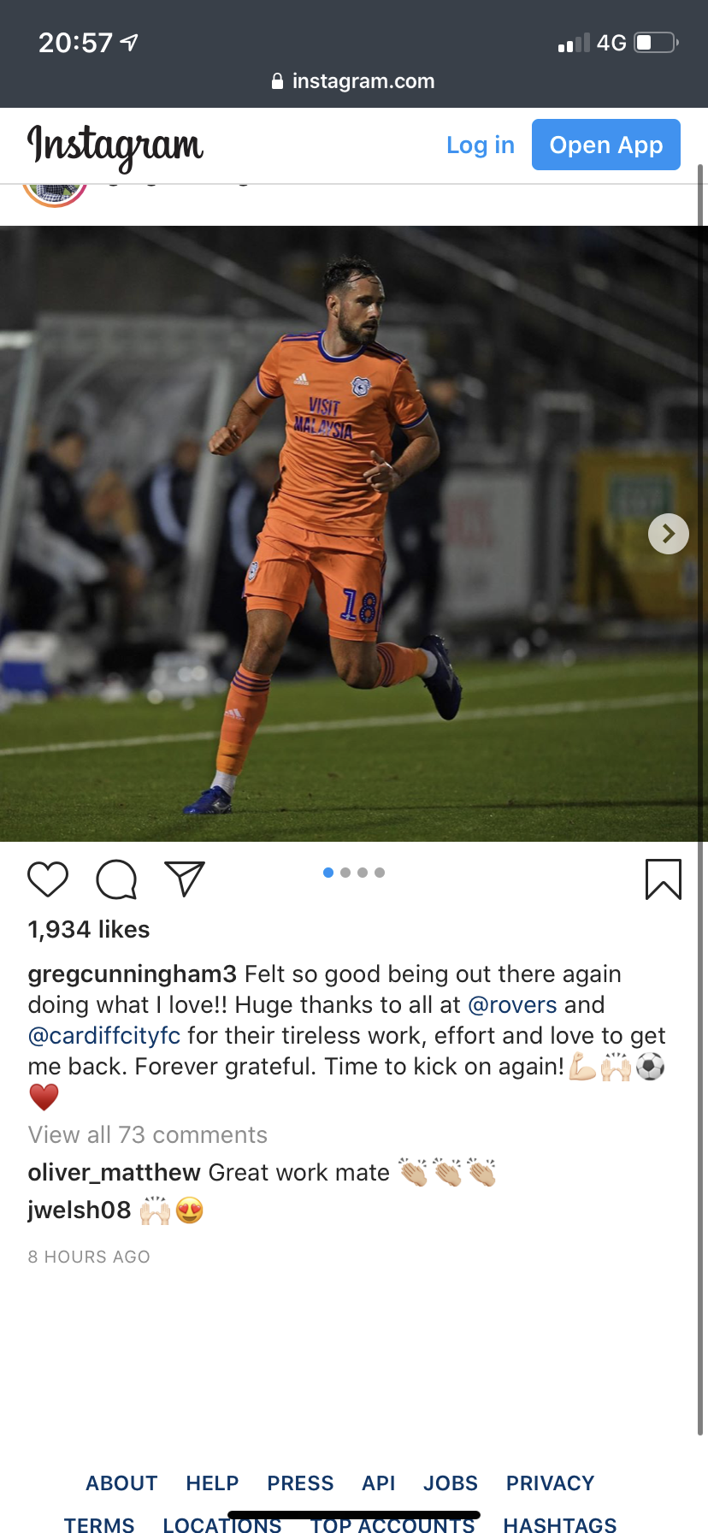
Task: Select the second carousel dot
Action: coord(345,873)
